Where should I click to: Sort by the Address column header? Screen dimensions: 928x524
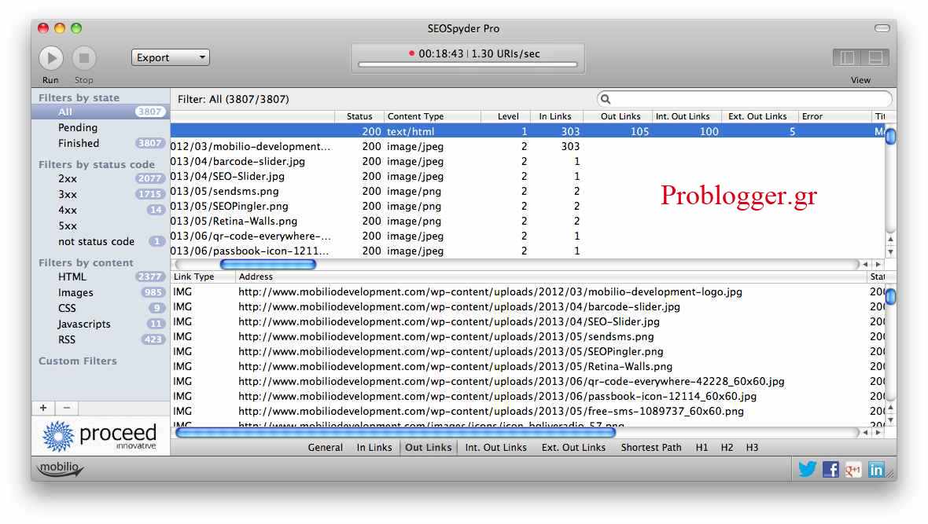[551, 277]
